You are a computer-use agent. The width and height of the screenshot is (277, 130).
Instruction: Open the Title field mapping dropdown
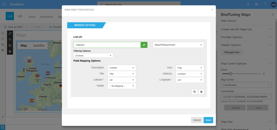click(x=122, y=74)
